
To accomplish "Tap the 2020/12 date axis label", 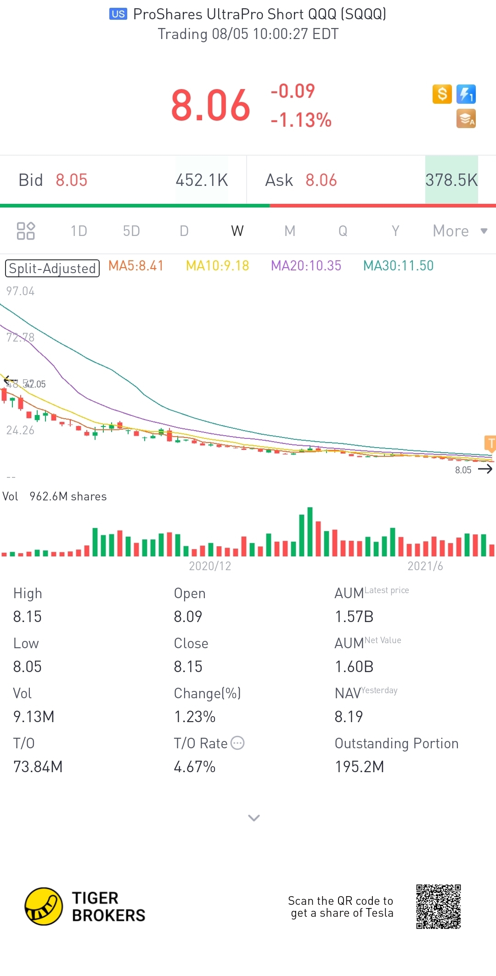I will [x=210, y=566].
